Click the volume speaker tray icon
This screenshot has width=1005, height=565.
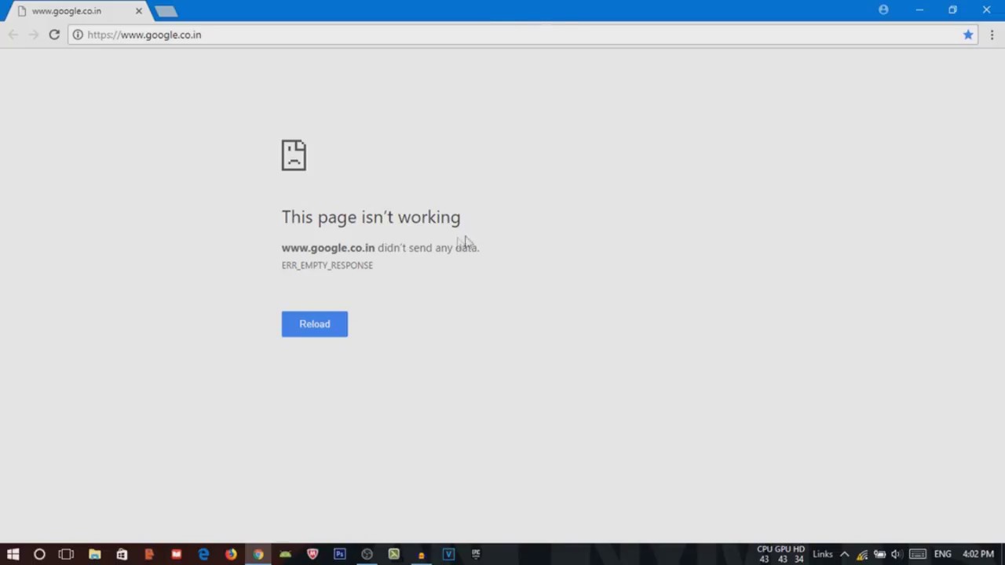coord(896,554)
